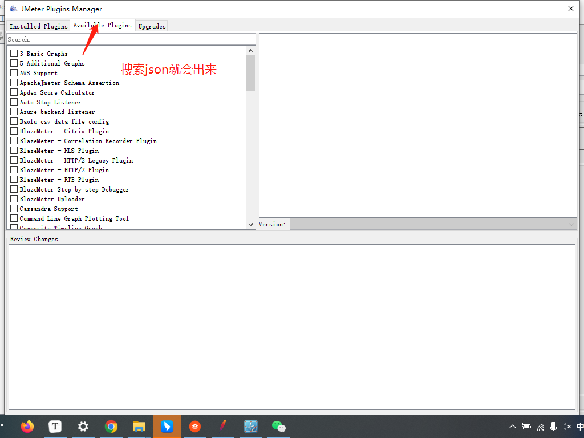Screen dimensions: 584x438
Task: Open the blue bird app in taskbar
Action: [x=167, y=427]
